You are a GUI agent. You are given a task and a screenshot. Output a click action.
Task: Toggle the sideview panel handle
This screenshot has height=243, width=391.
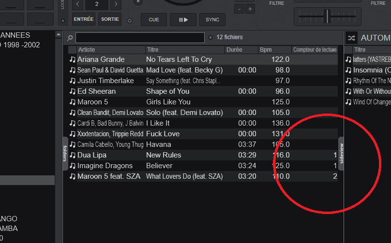(341, 154)
